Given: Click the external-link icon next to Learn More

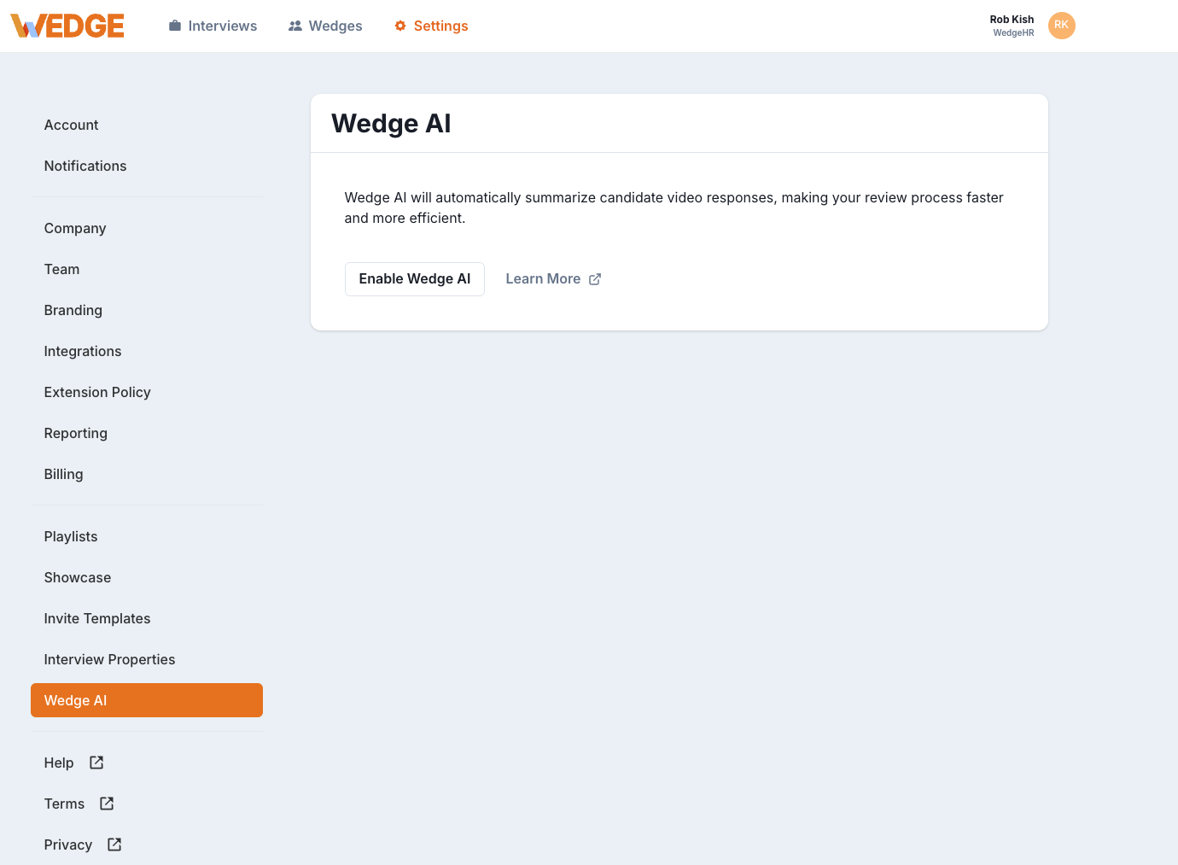Looking at the screenshot, I should click(595, 279).
